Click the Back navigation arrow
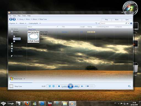The height and width of the screenshot is (106, 141). [11, 19]
